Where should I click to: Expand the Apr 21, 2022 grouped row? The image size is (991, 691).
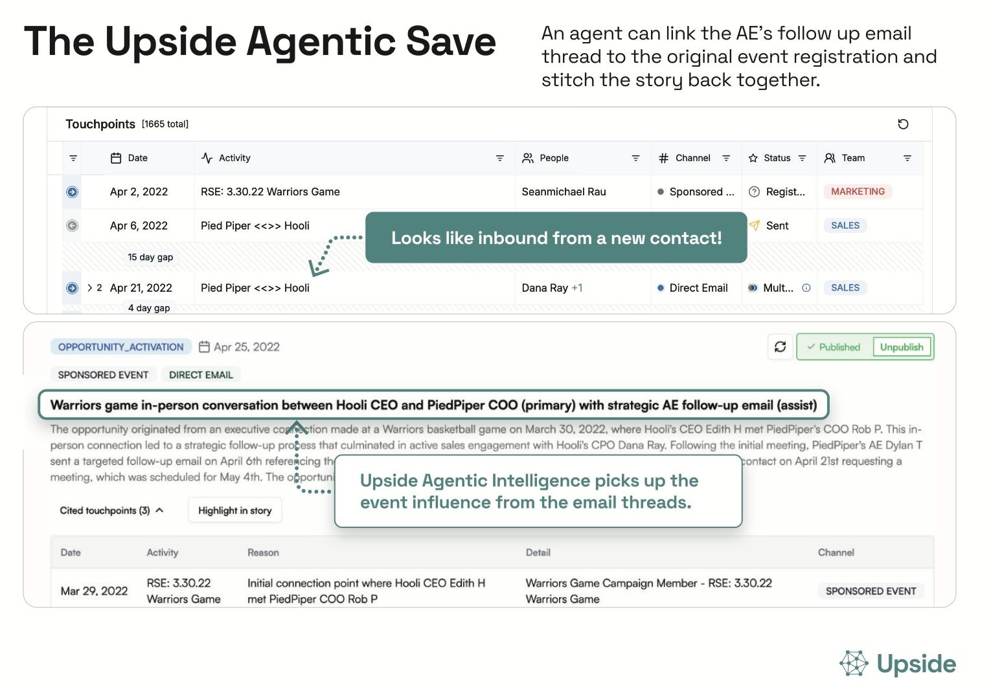coord(90,288)
